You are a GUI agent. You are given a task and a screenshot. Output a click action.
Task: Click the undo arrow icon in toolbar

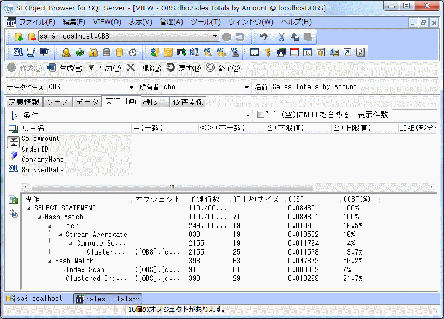click(264, 37)
